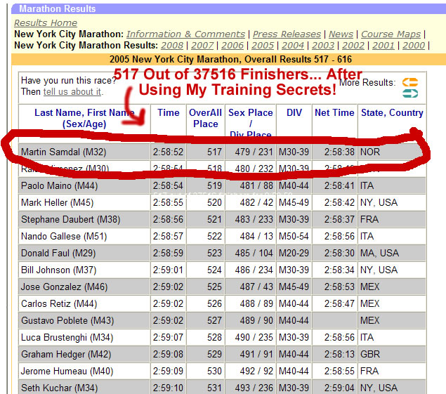Image resolution: width=446 pixels, height=394 pixels.
Task: Click Paolo Maino's ITA country cell
Action: (392, 186)
